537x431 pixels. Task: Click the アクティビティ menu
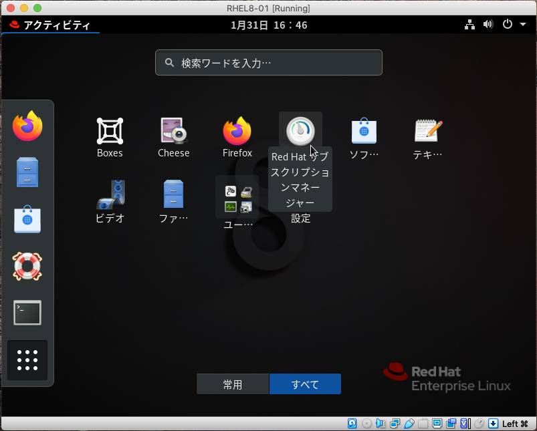pos(50,23)
